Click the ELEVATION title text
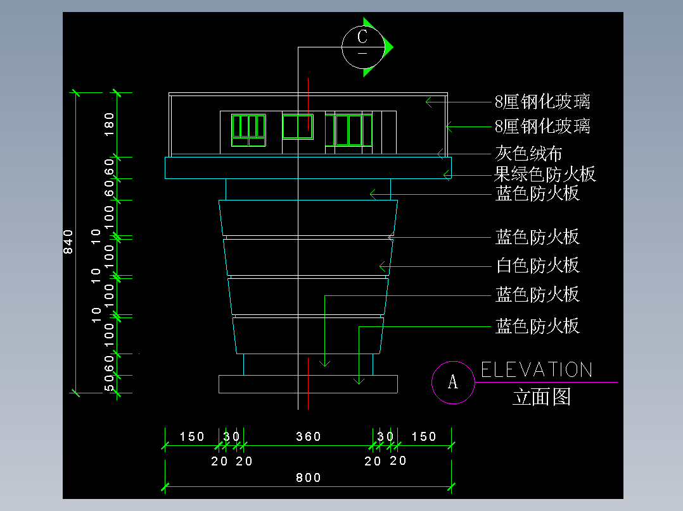 [537, 370]
